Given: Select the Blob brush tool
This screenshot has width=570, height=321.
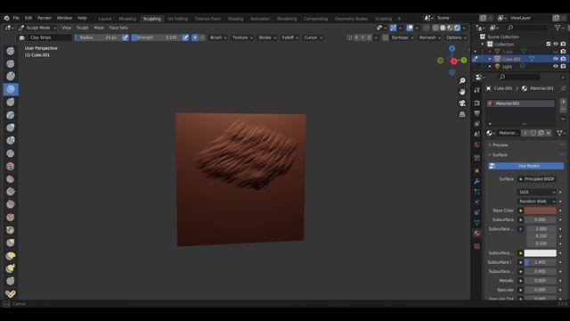Looking at the screenshot, I should pos(11,141).
